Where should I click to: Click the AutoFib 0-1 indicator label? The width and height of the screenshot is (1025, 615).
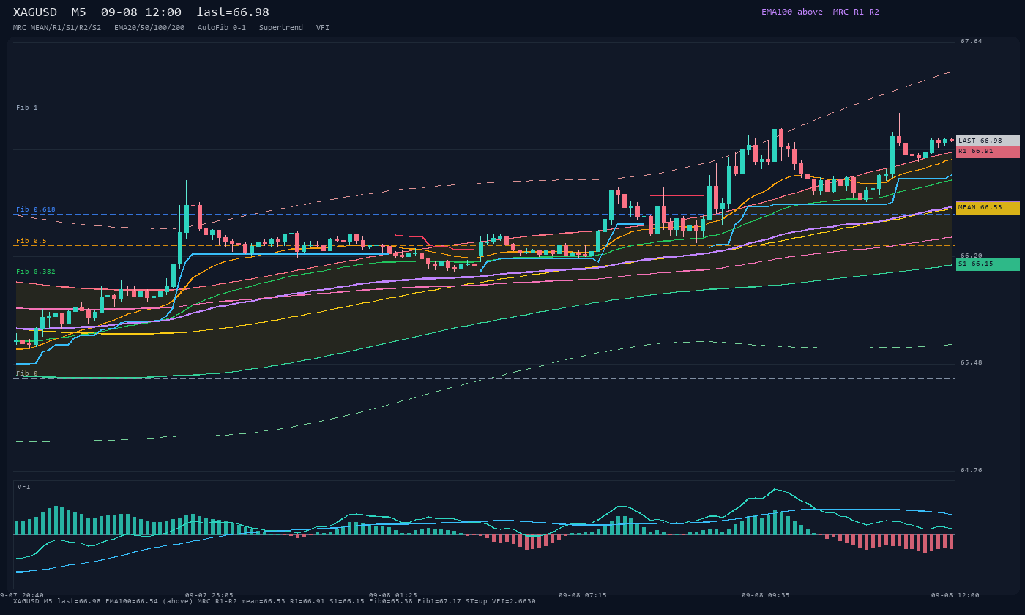(222, 28)
